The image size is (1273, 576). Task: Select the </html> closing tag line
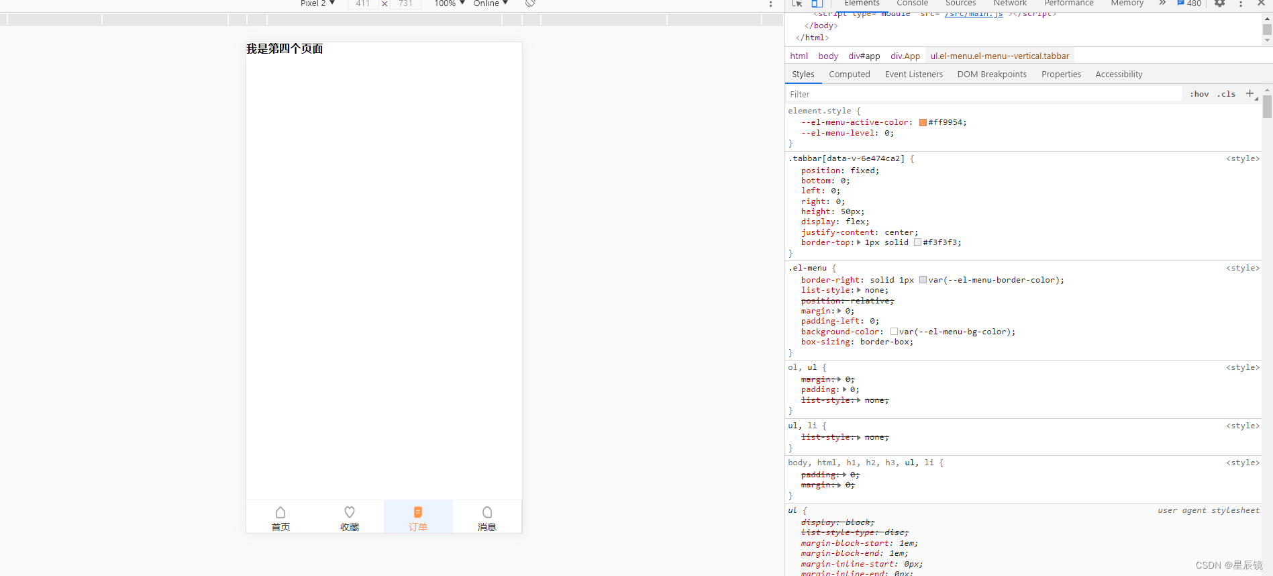coord(812,38)
